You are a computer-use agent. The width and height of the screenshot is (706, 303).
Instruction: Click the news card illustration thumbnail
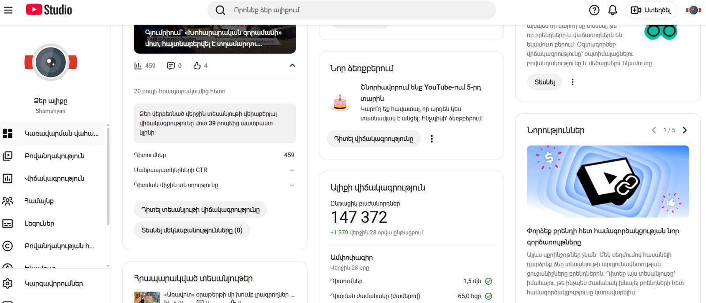608,181
